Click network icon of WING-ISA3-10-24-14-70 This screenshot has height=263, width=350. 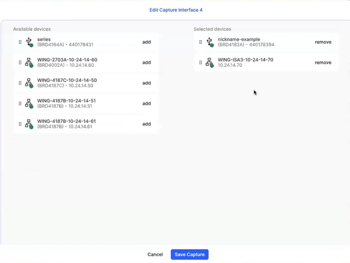click(210, 63)
